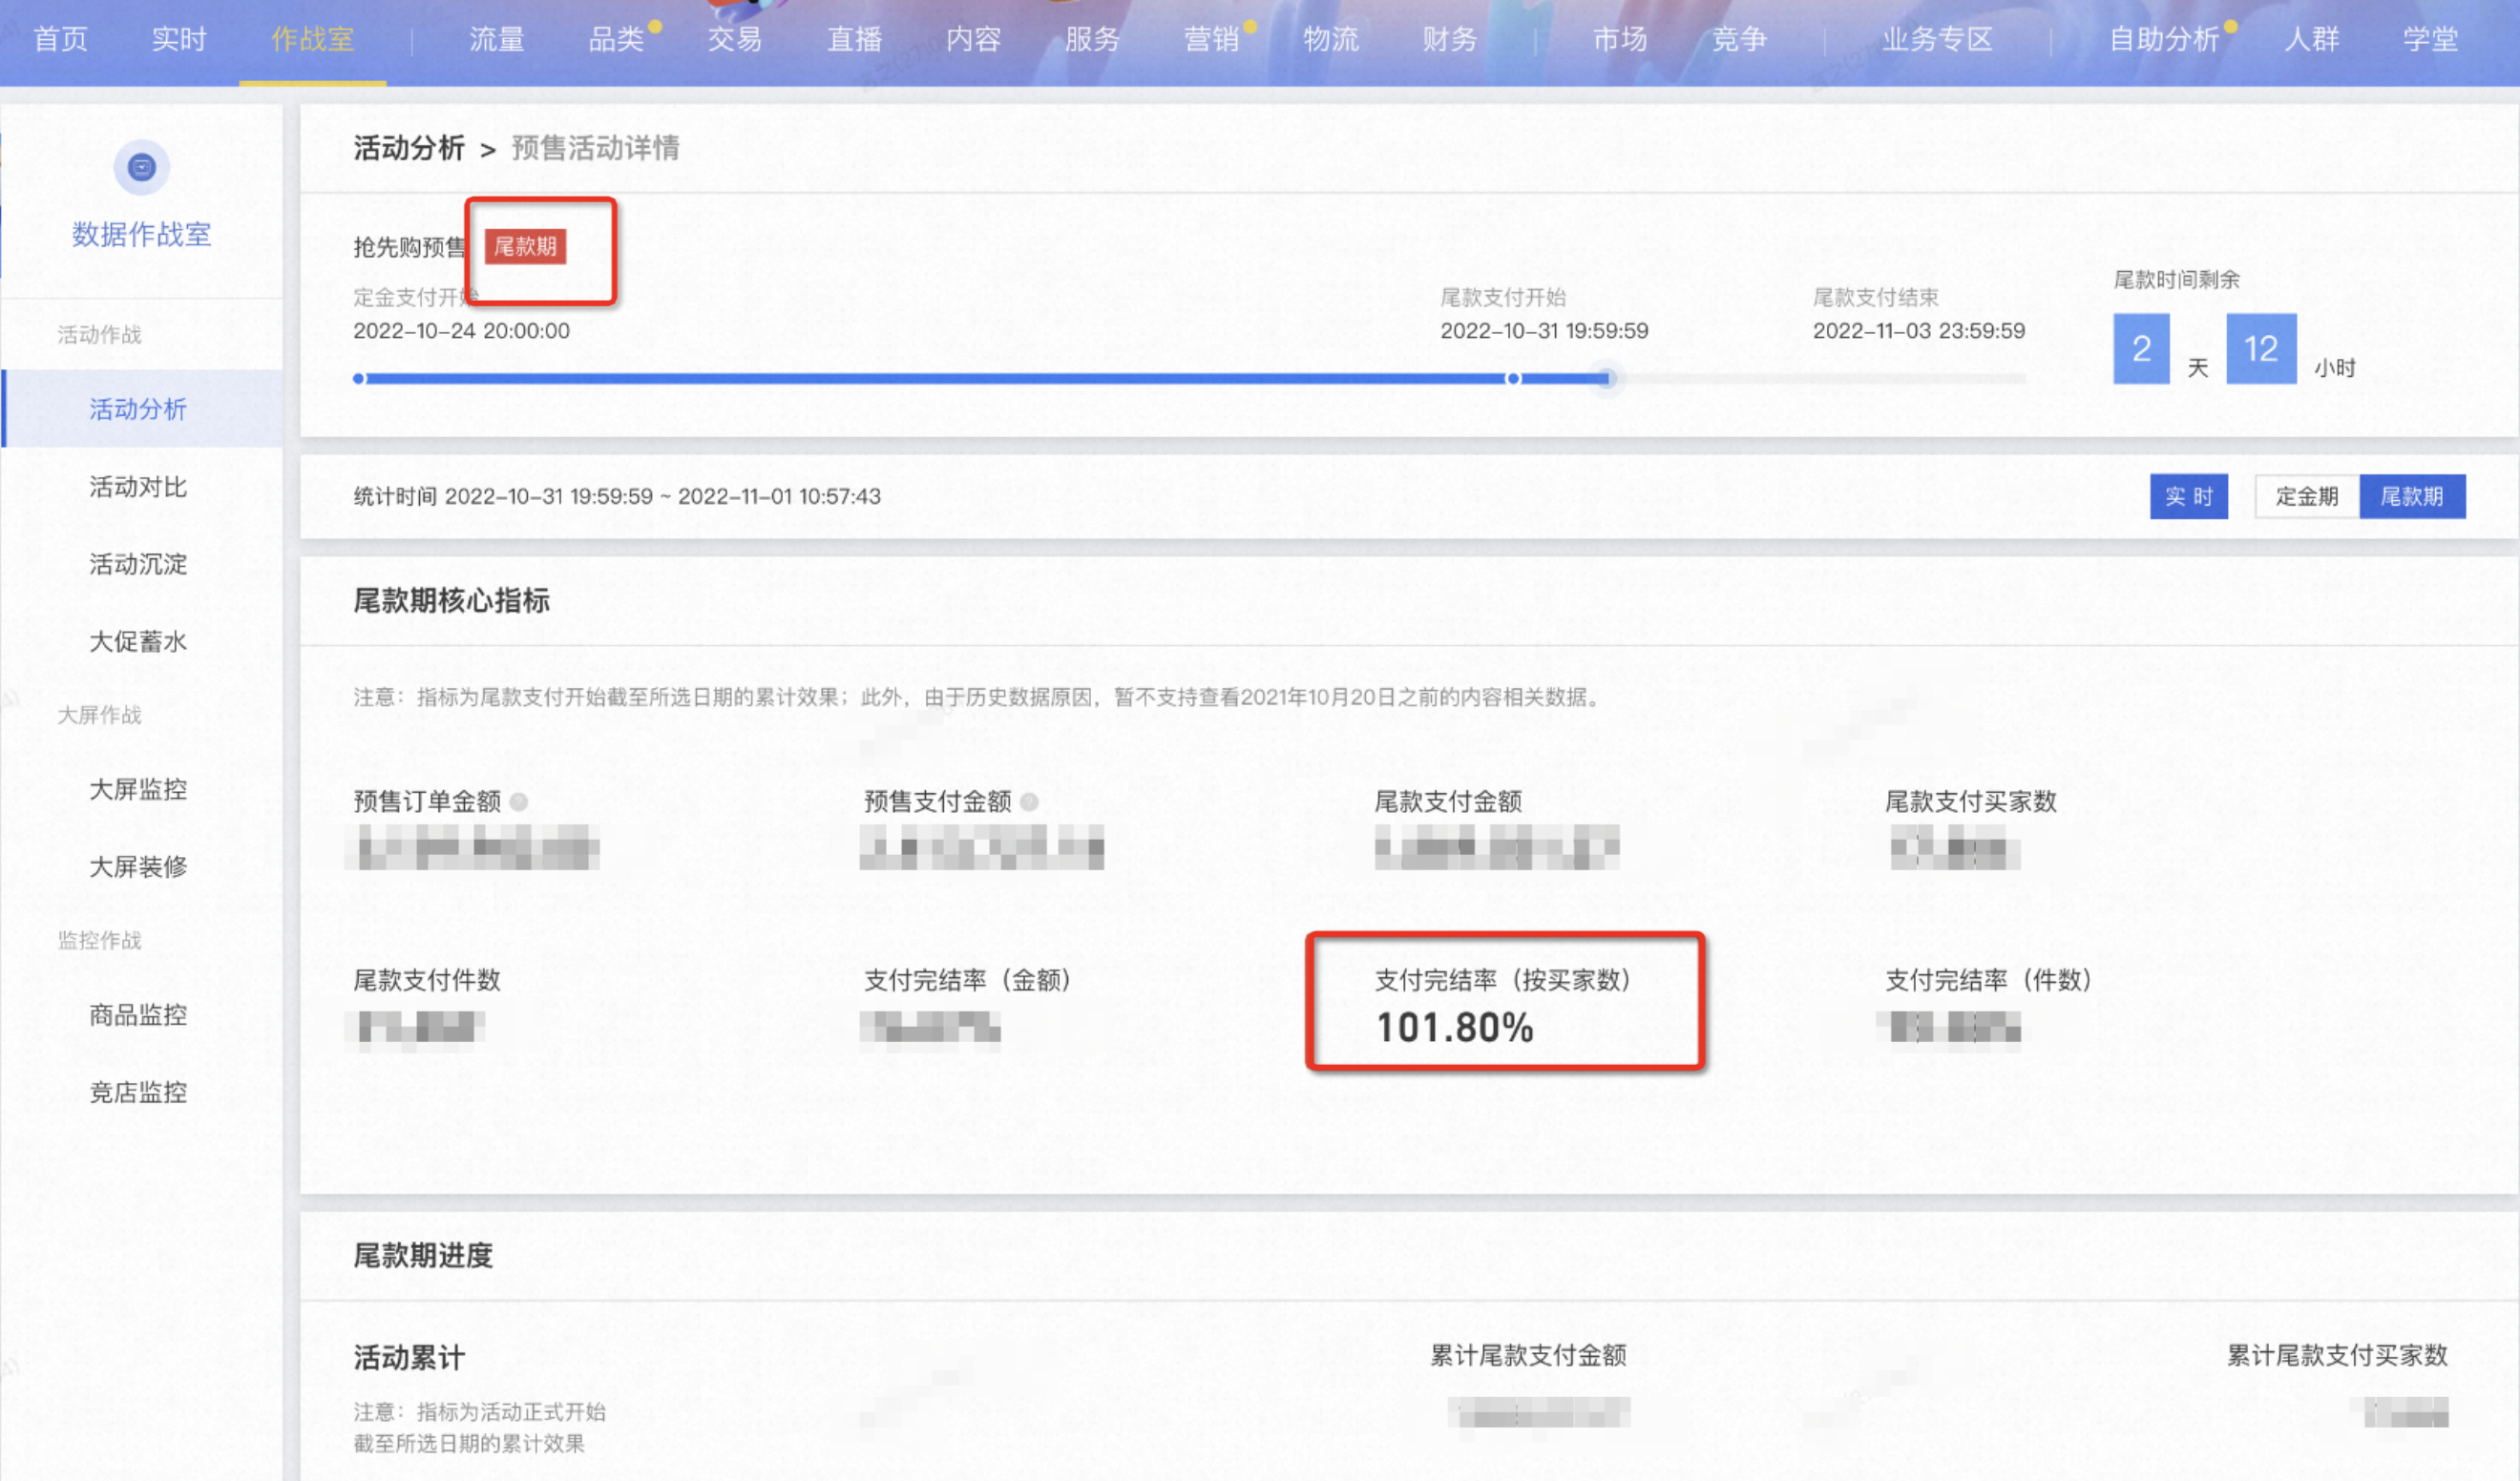The height and width of the screenshot is (1481, 2520).
Task: Go to the 物流 top tab
Action: click(1330, 39)
